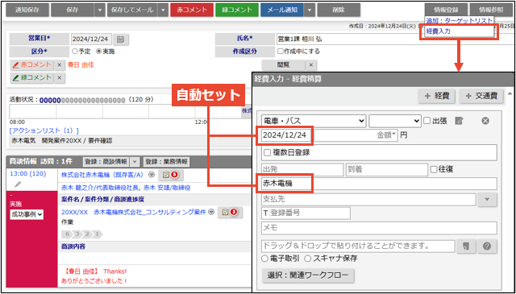Open the 登録：商談情報 dropdown arrow
This screenshot has height=294, width=516.
pos(135,161)
